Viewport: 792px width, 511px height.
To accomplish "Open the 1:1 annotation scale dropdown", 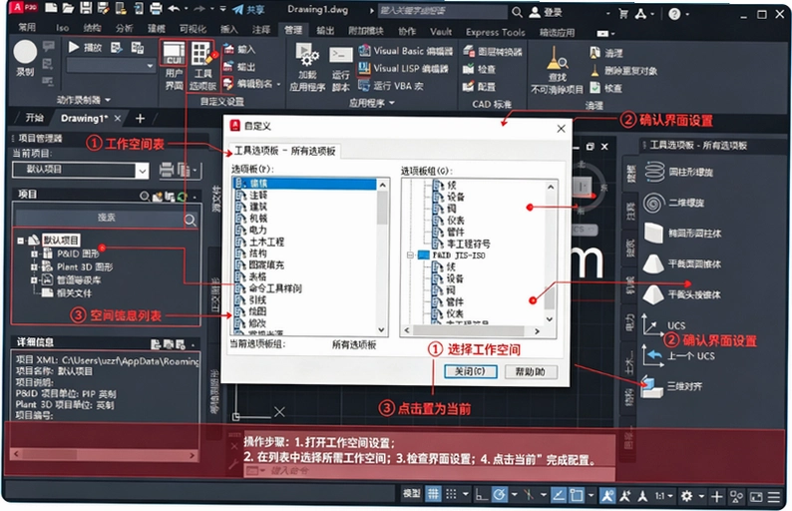I will tap(664, 496).
